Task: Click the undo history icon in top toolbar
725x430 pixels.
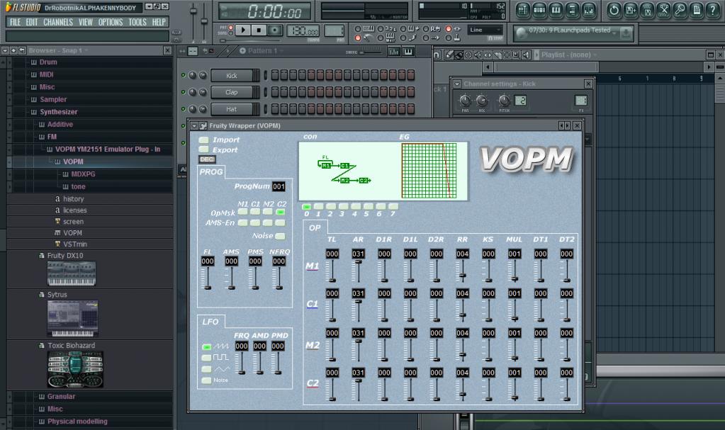Action: point(613,10)
